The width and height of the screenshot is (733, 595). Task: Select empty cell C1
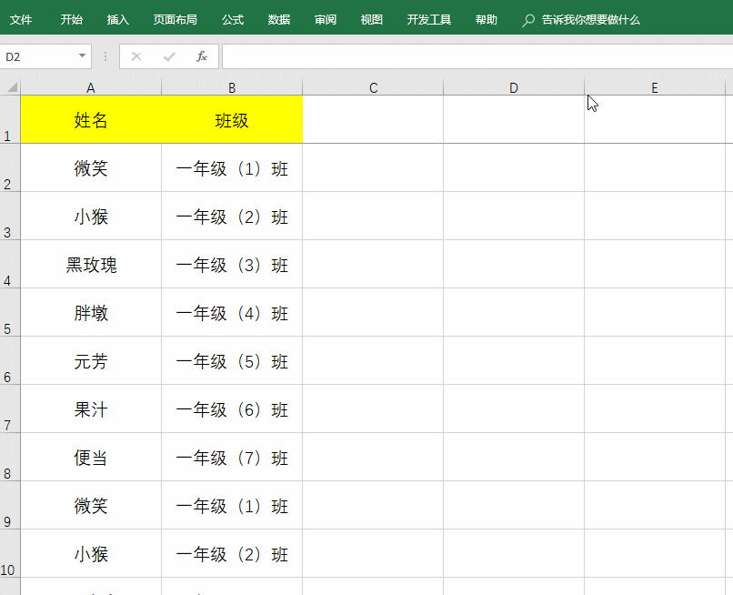(373, 119)
